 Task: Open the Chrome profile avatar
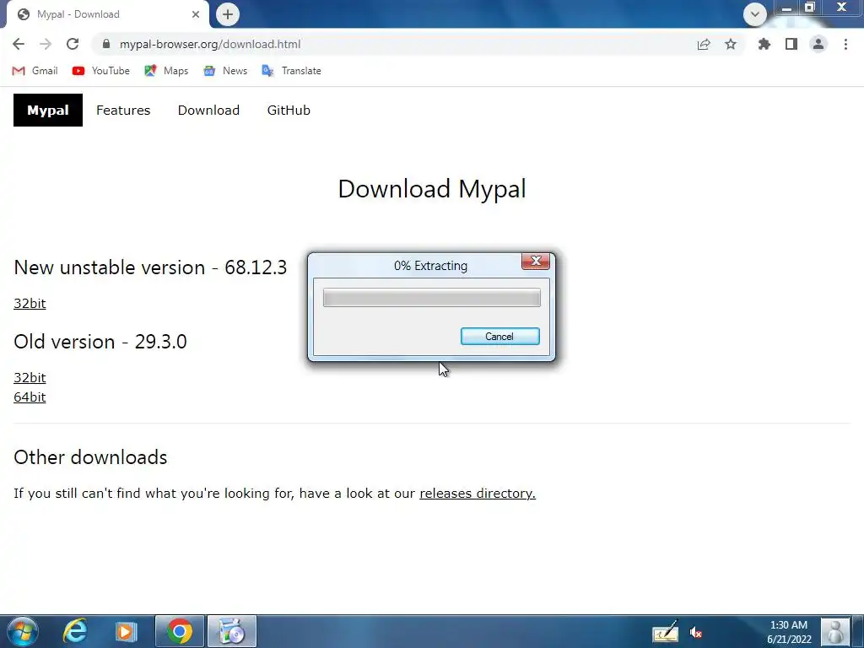click(818, 44)
